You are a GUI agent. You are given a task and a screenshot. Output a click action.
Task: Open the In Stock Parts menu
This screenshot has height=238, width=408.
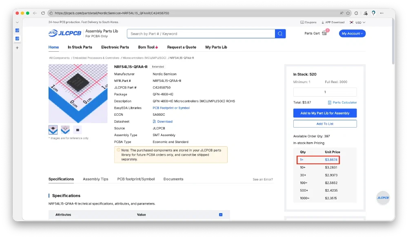click(80, 47)
